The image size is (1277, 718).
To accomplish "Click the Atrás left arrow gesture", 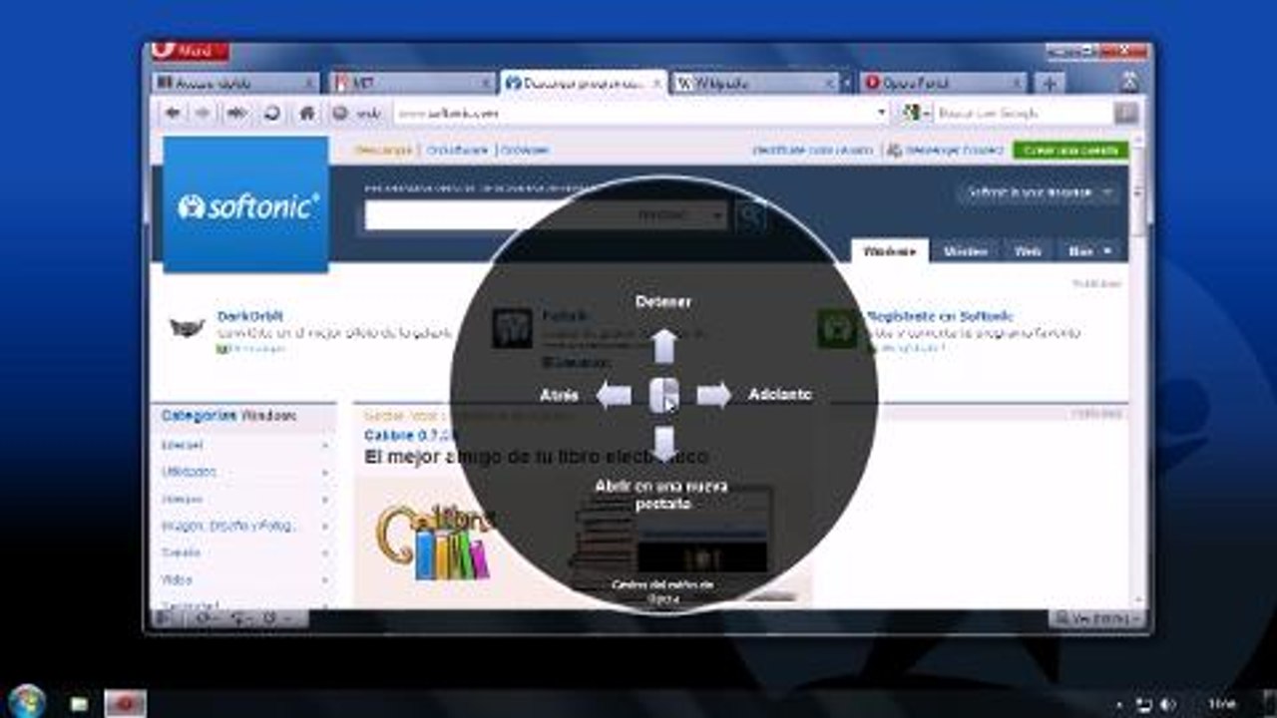I will (614, 395).
